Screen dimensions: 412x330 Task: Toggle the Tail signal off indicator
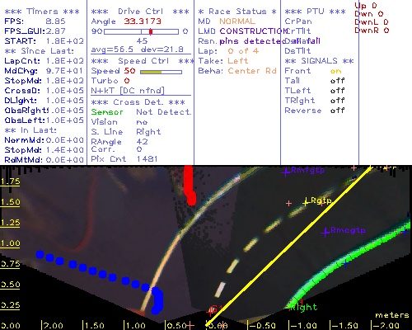tap(337, 81)
